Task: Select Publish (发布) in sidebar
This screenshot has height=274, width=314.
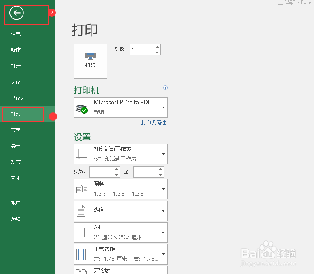Action: (16, 162)
